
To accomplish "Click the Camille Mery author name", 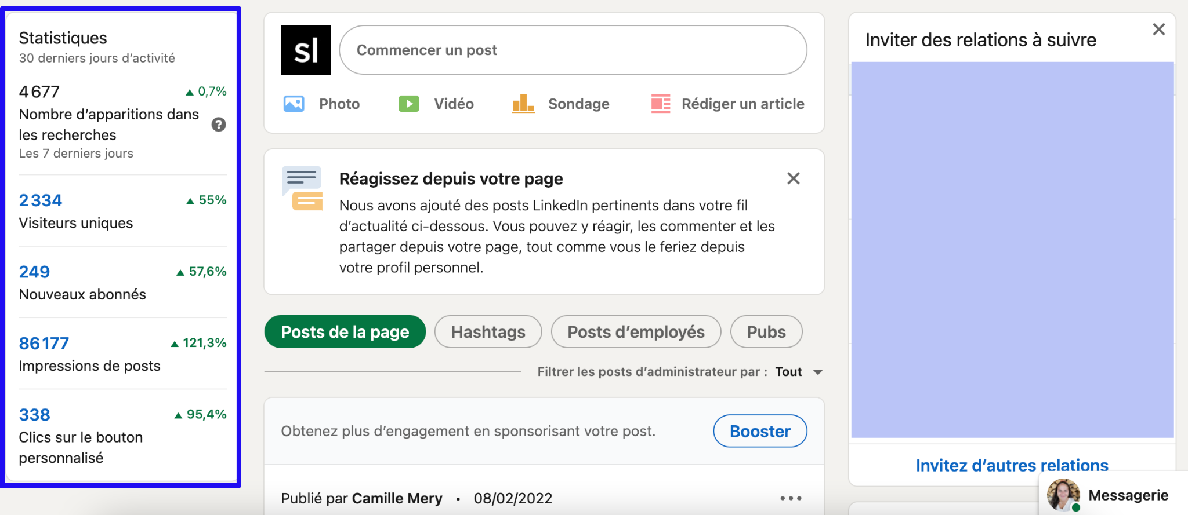I will coord(397,498).
